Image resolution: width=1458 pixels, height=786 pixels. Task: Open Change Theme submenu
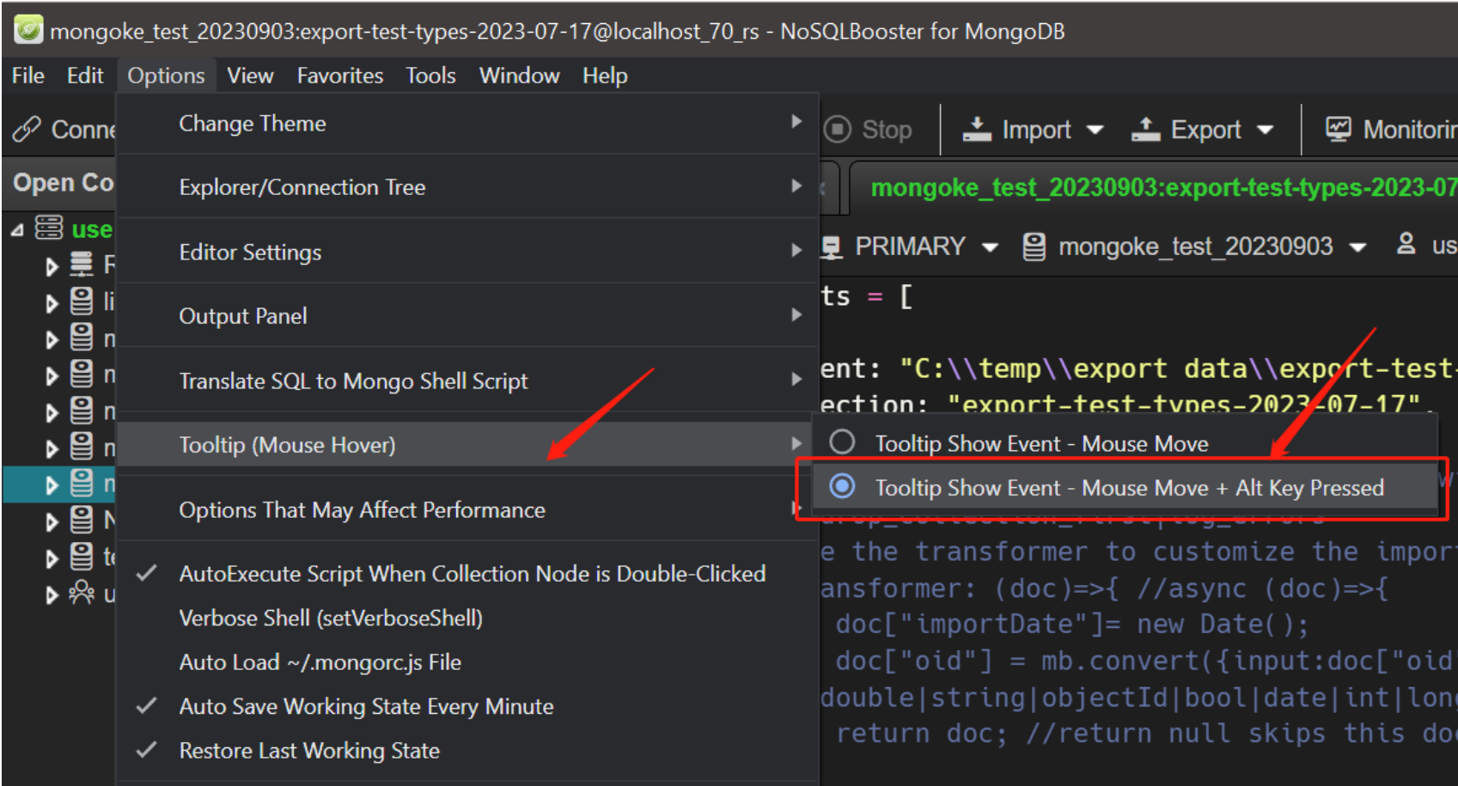click(x=467, y=124)
